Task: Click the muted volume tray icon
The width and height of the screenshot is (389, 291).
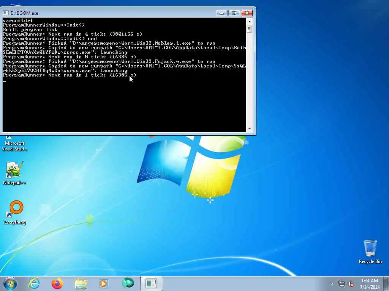Action: point(351,284)
